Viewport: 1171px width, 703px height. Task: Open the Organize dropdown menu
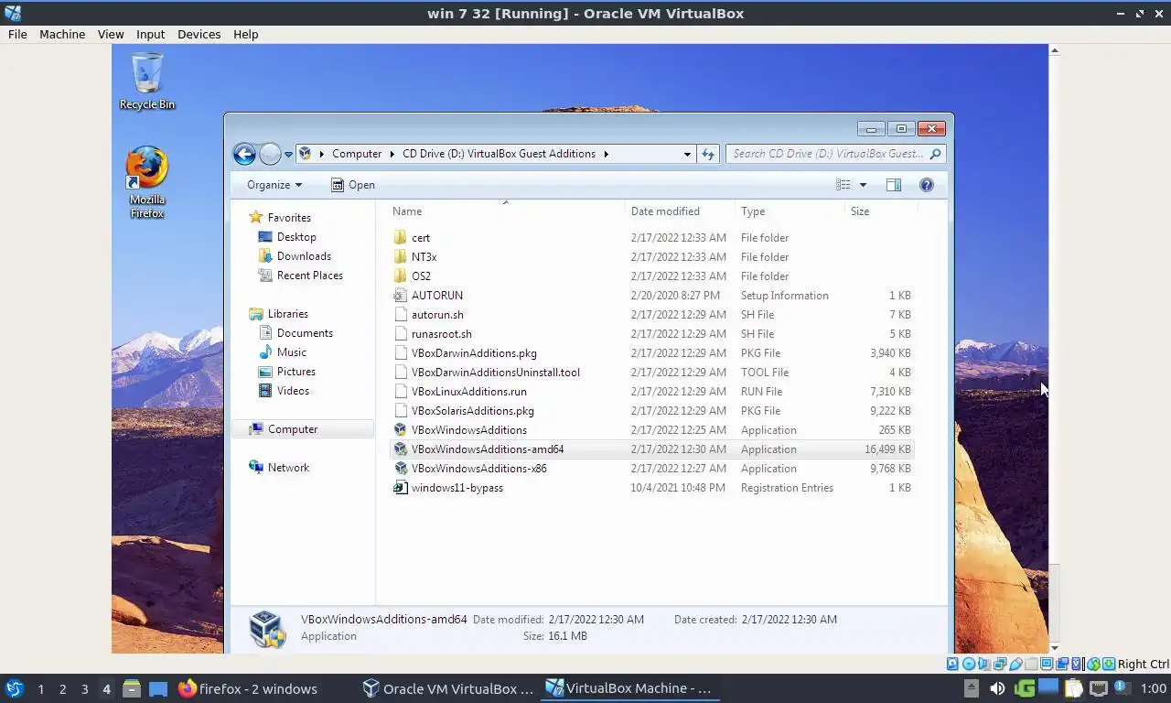coord(274,185)
